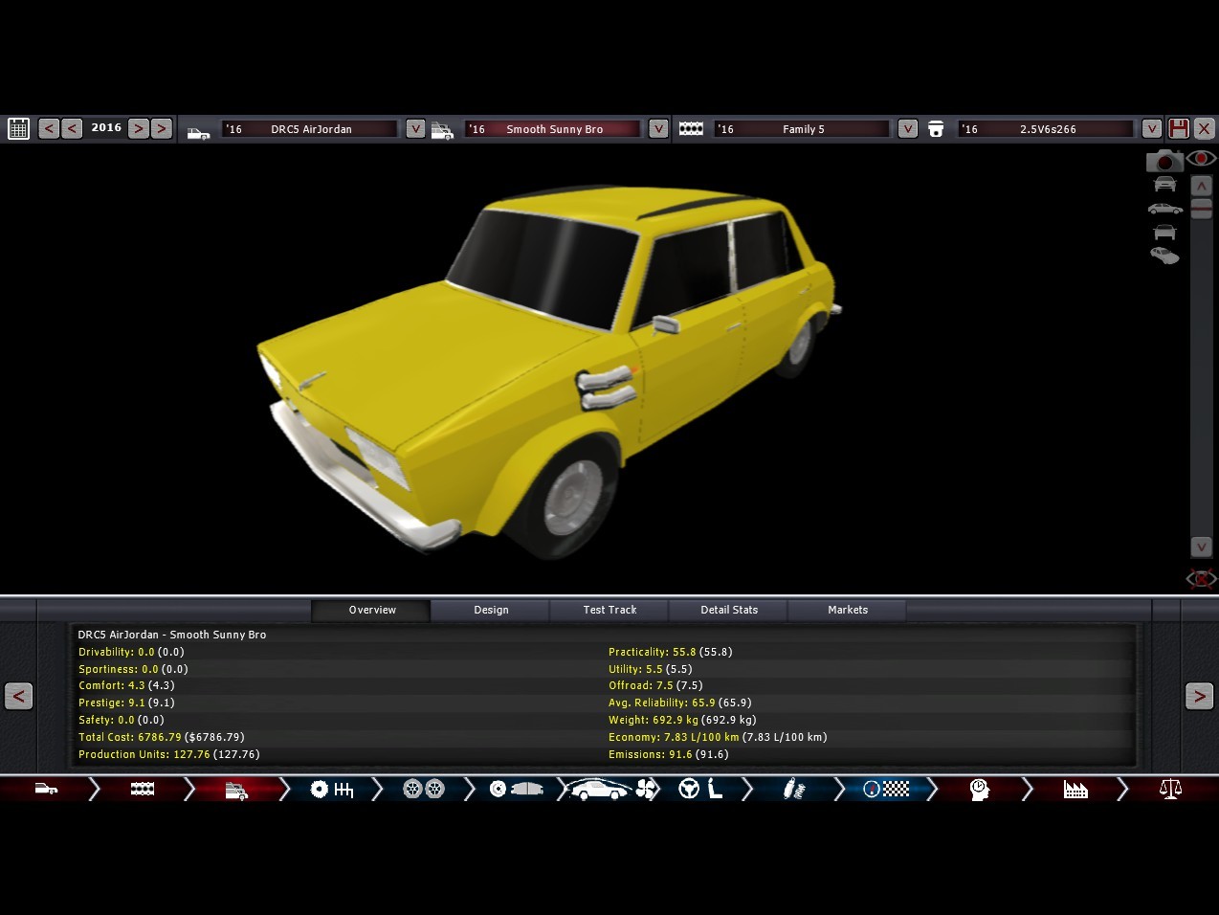Click the camera screenshot icon
Viewport: 1219px width, 915px height.
(1164, 161)
